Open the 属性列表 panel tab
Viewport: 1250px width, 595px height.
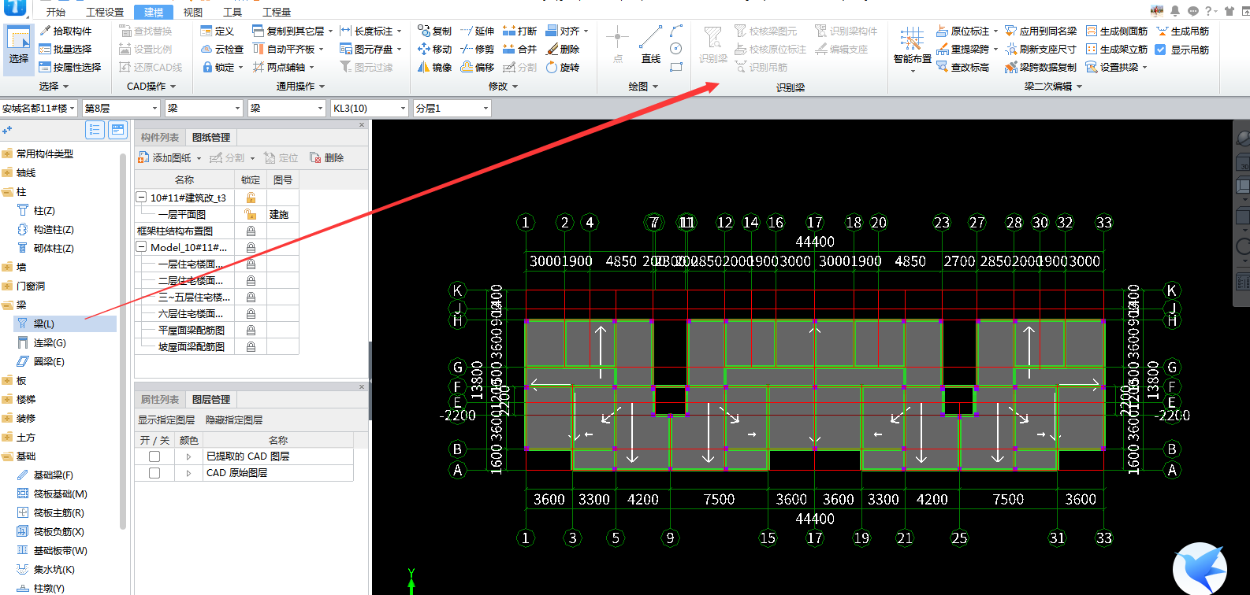tap(160, 399)
